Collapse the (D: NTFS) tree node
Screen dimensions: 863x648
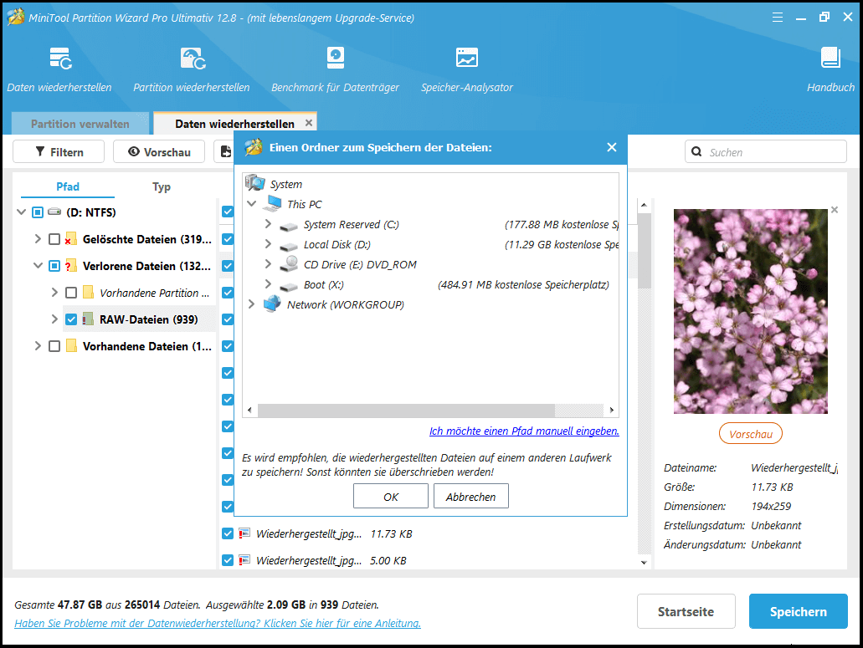22,212
